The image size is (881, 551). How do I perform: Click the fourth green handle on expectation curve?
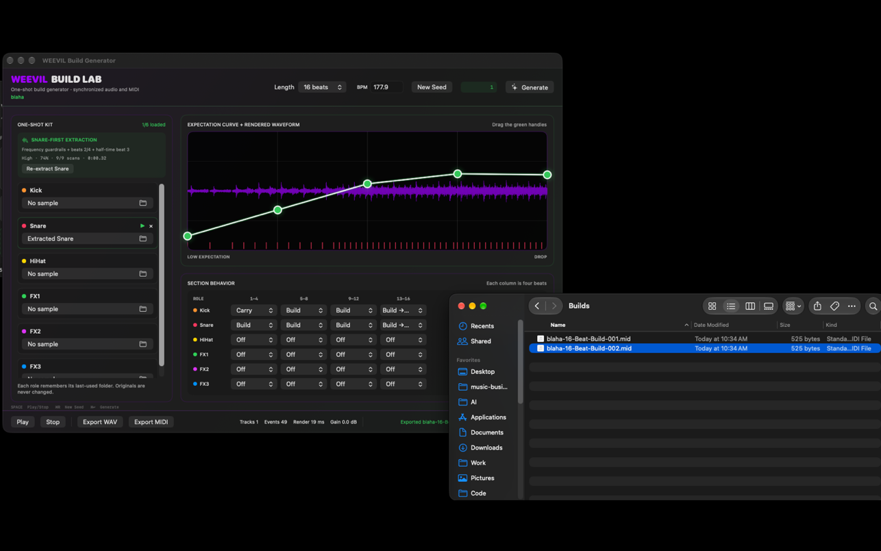[x=458, y=174]
